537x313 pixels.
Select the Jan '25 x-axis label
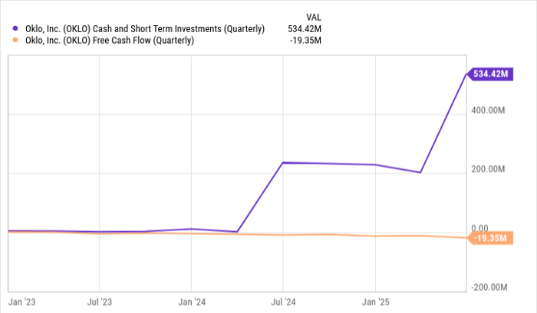374,302
